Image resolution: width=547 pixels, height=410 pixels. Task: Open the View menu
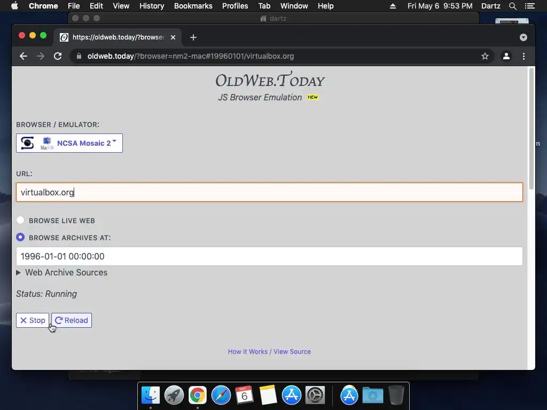pos(121,6)
